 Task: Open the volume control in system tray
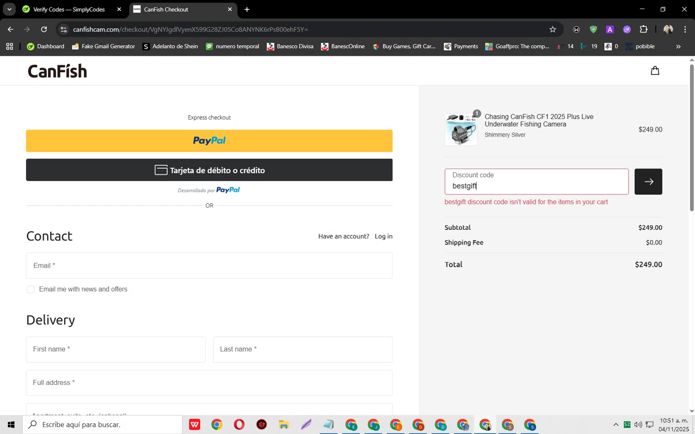[x=638, y=424]
